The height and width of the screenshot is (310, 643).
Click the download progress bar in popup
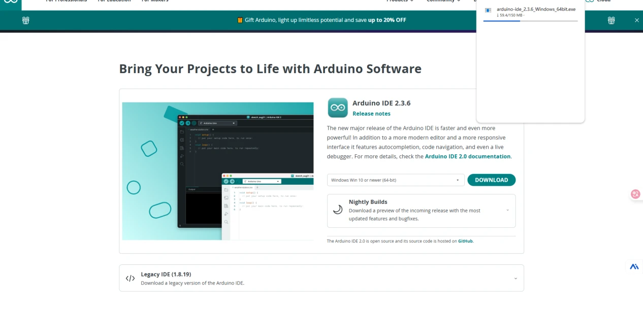pyautogui.click(x=530, y=21)
